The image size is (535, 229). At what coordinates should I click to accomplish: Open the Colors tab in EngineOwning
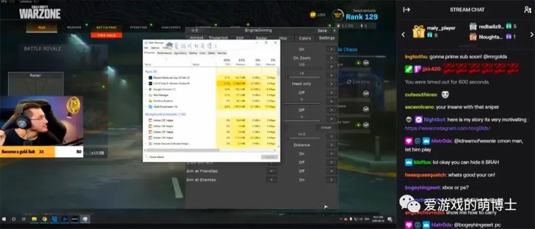point(305,38)
